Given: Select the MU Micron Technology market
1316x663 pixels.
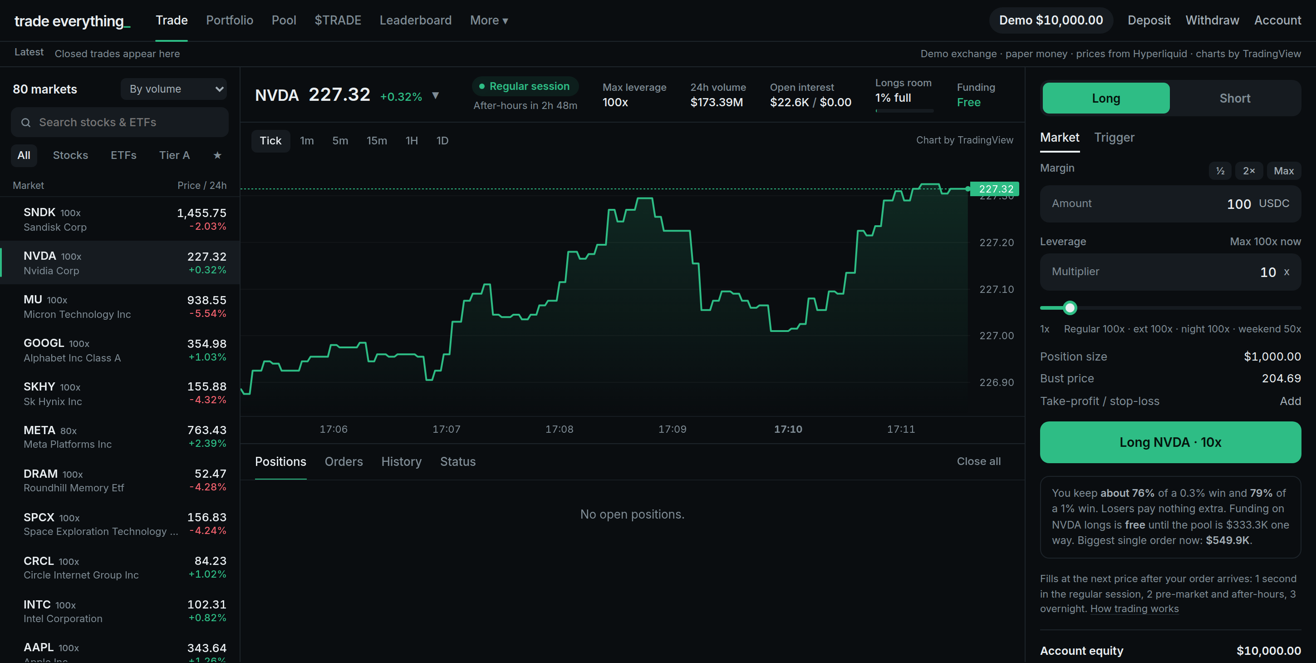Looking at the screenshot, I should point(120,306).
